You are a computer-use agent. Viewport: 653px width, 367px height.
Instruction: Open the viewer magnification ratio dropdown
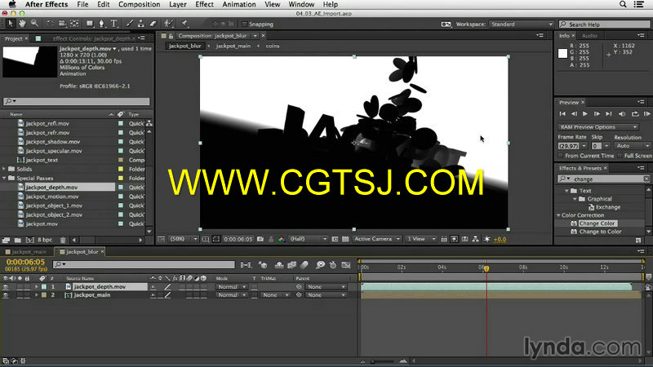pyautogui.click(x=183, y=239)
